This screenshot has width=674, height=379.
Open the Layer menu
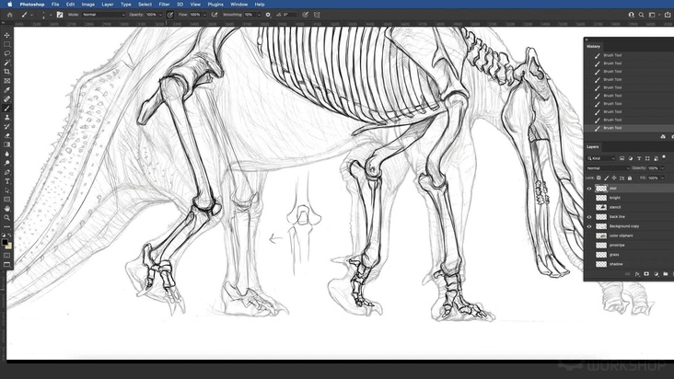coord(108,5)
